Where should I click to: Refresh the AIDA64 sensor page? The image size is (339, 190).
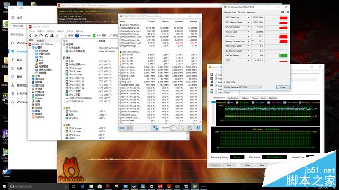47,36
